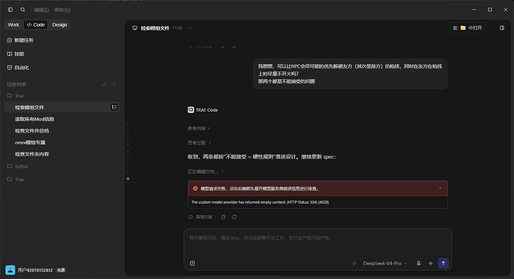Open the 技能 skills page
This screenshot has height=279, width=514.
(x=16, y=54)
